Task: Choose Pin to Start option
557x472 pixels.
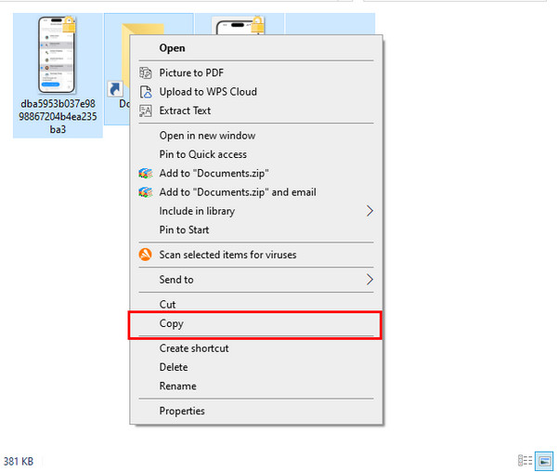Action: [185, 229]
